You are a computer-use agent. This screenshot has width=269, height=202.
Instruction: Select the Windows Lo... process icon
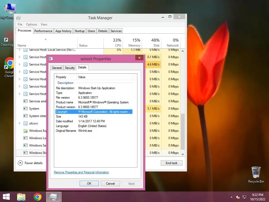[25, 138]
